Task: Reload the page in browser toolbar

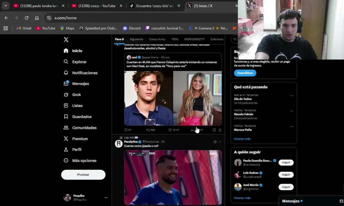Action: 27,18
